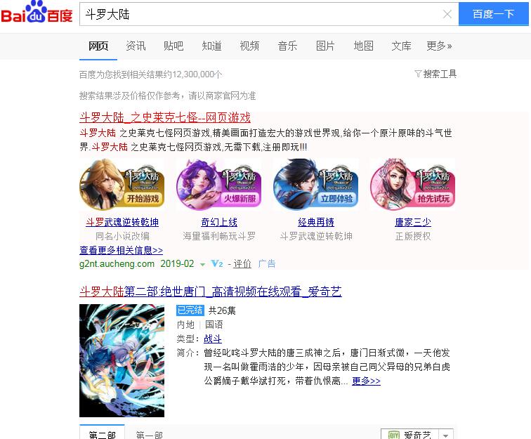This screenshot has width=531, height=439.
Task: Open the 搜索工具 filter funnel
Action: pos(435,74)
